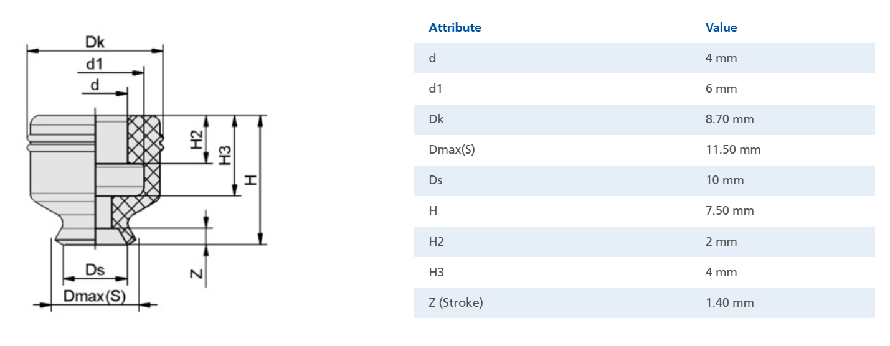Select the d attribute row
Image resolution: width=890 pixels, height=346 pixels.
click(644, 58)
